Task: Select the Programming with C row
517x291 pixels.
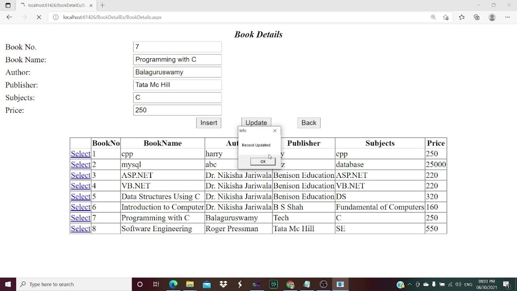Action: pos(80,218)
